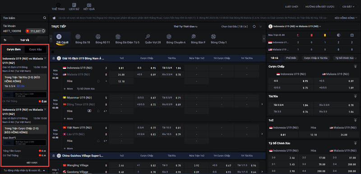361x174 pixels.
Task: Expand more markets arrow for Myanmar U19 row
Action: 262,104
